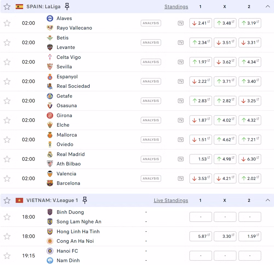The height and width of the screenshot is (265, 274).
Task: Open LaLiga Standings link
Action: [176, 7]
